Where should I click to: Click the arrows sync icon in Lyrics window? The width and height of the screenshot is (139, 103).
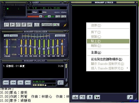pyautogui.click(x=97, y=97)
